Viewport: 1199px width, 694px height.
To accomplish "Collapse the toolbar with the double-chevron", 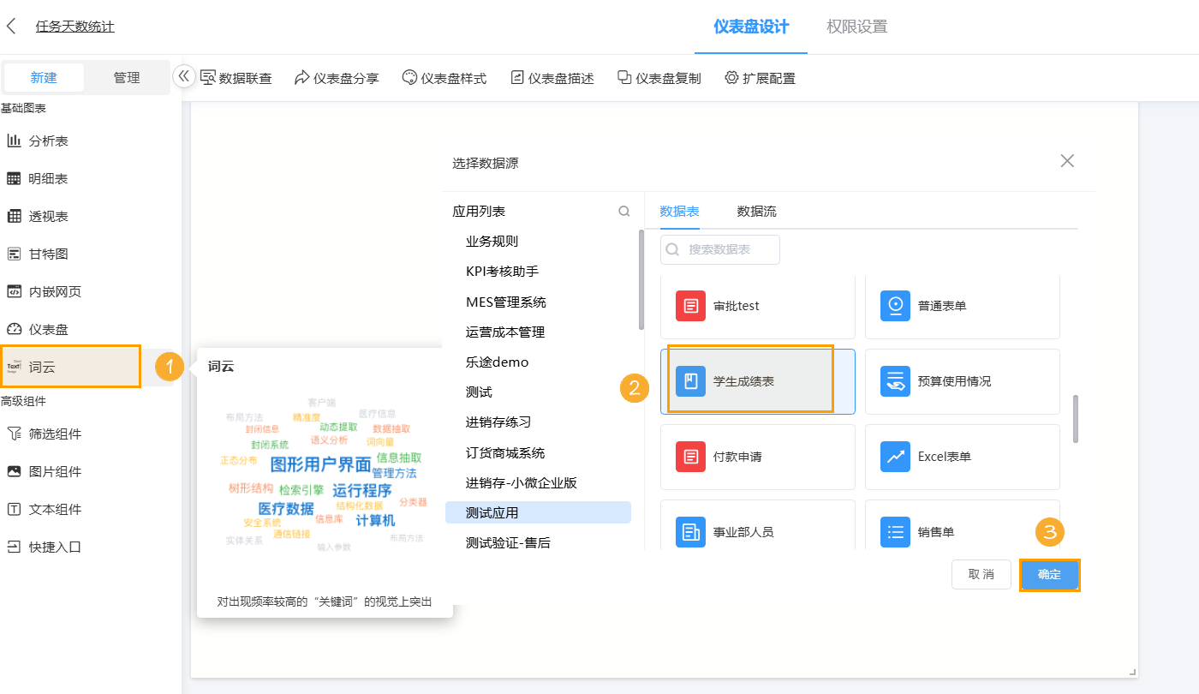I will (184, 75).
